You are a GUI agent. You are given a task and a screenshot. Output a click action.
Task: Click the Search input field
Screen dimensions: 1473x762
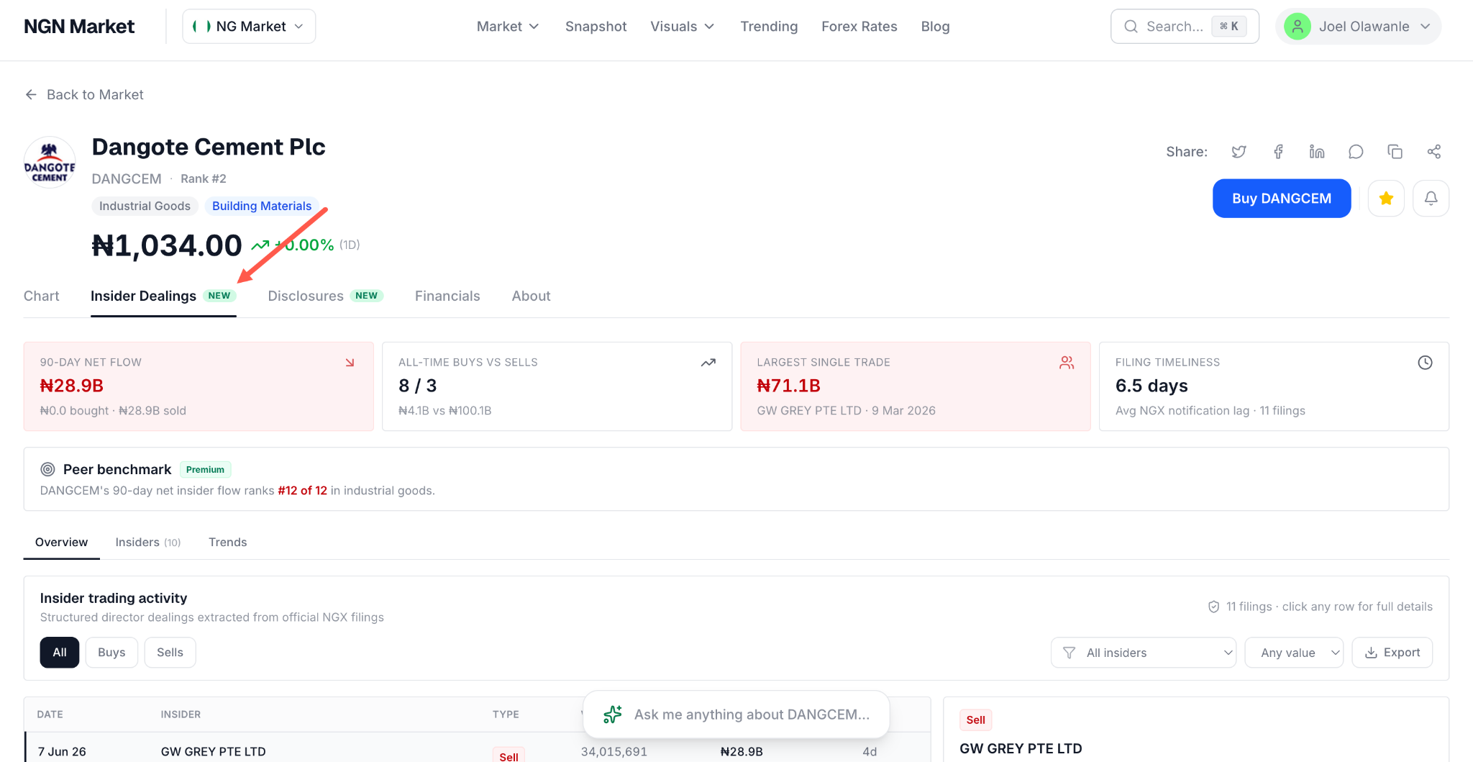[1185, 27]
